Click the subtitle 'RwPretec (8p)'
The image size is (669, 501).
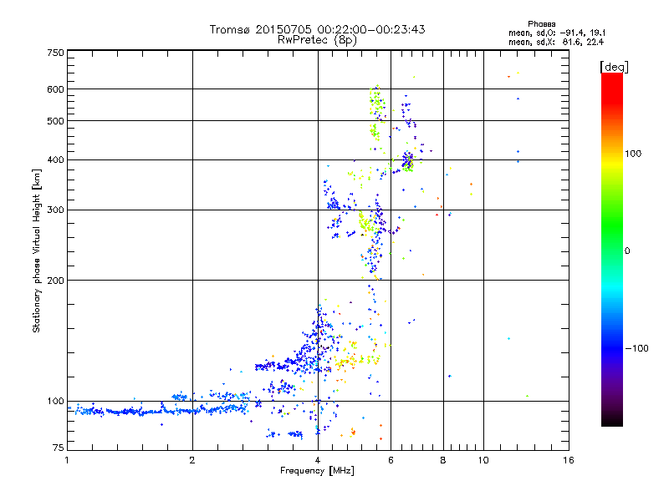(317, 40)
